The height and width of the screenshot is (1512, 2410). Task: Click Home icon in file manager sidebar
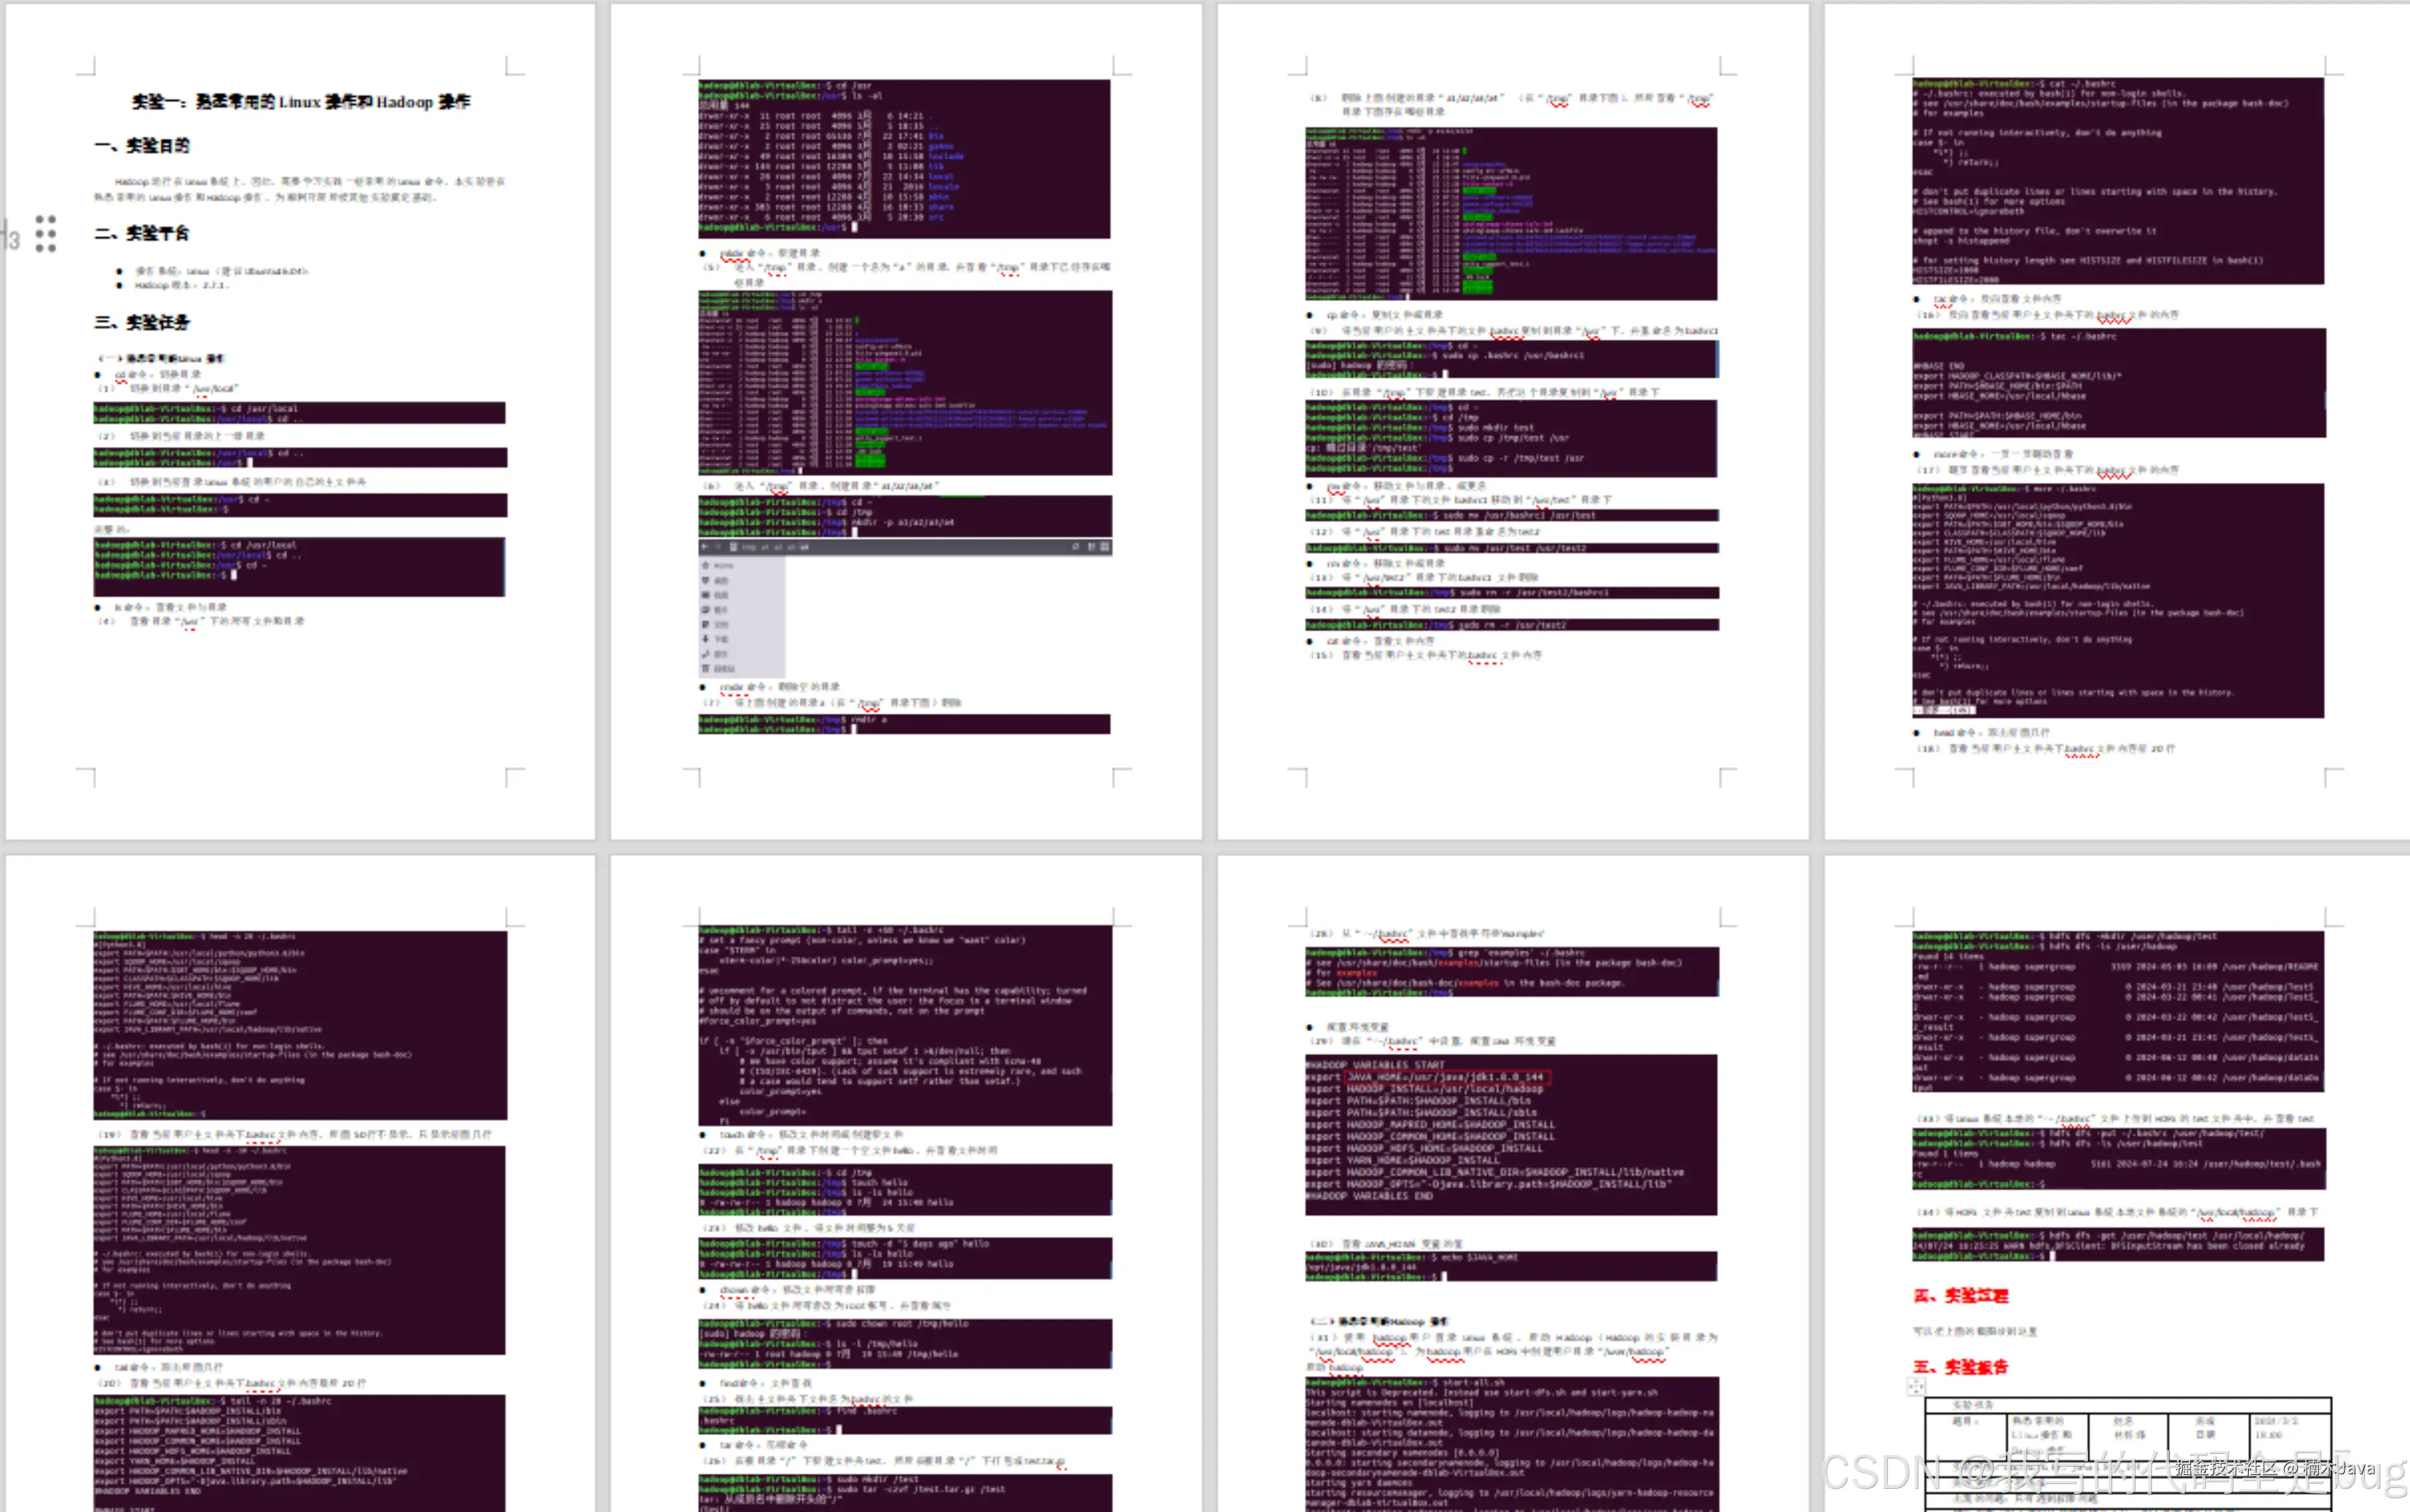[x=706, y=566]
